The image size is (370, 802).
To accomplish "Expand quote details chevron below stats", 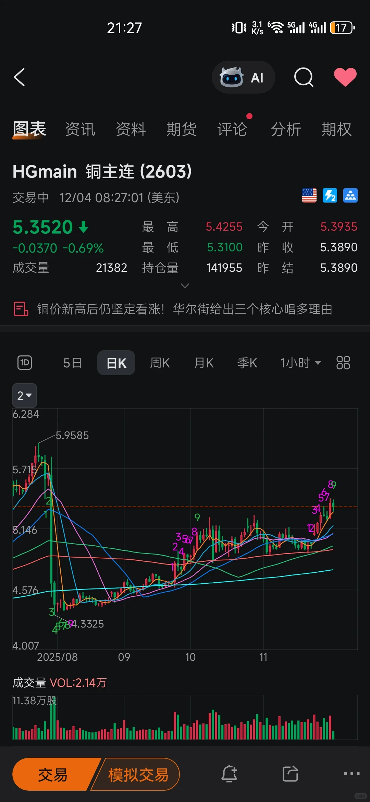I will click(185, 286).
